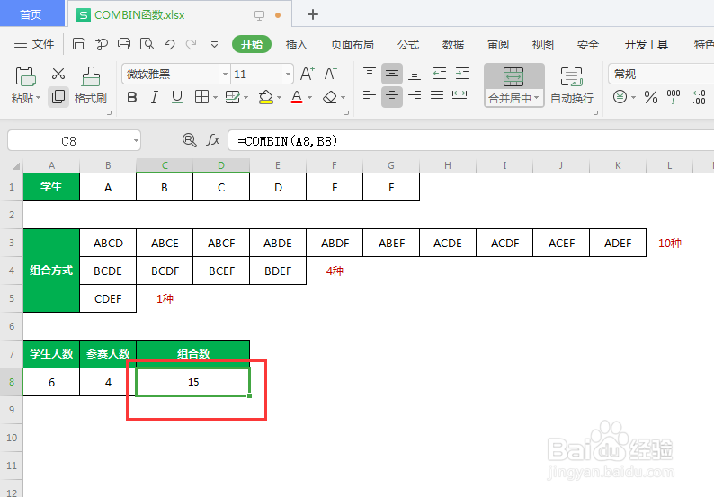Click the fx insert function icon
The image size is (714, 497).
(213, 140)
